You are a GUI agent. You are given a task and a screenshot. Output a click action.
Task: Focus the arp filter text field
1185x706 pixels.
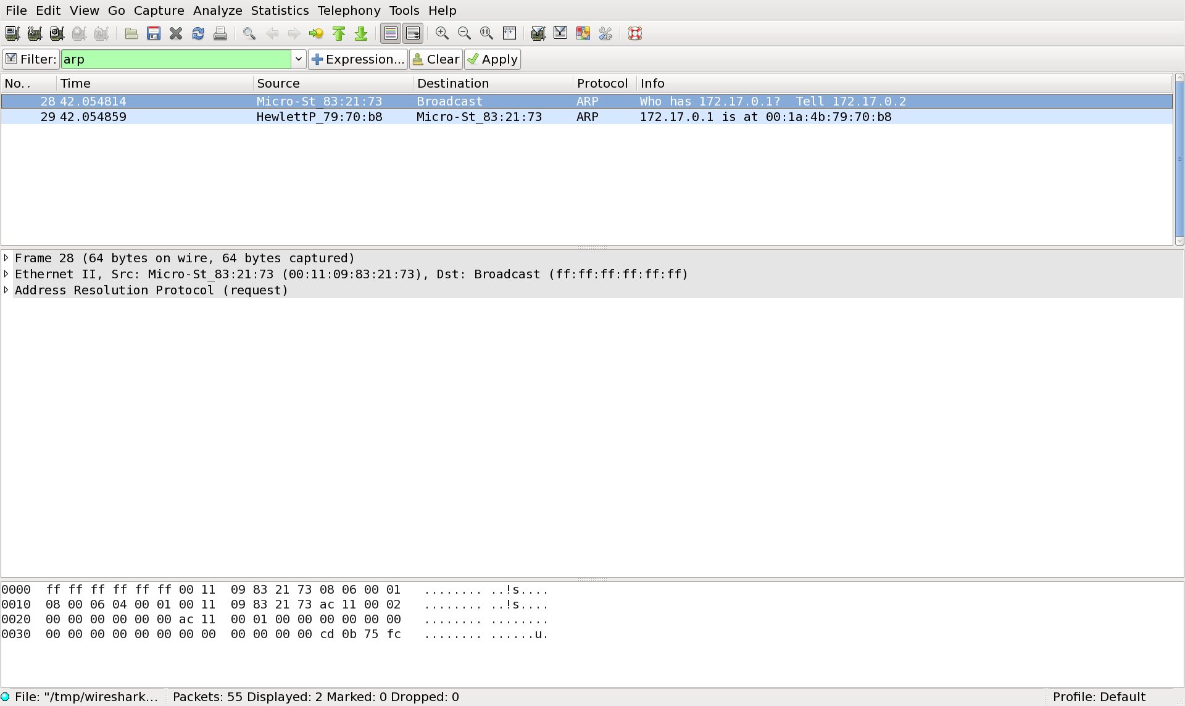pos(176,59)
